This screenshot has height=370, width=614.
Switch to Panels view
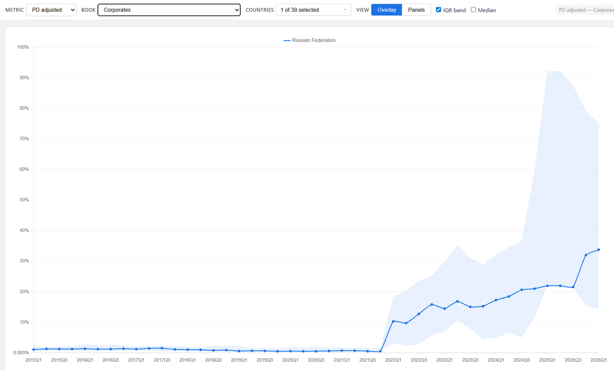416,10
